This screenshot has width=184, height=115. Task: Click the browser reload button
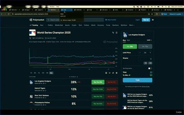[9, 14]
